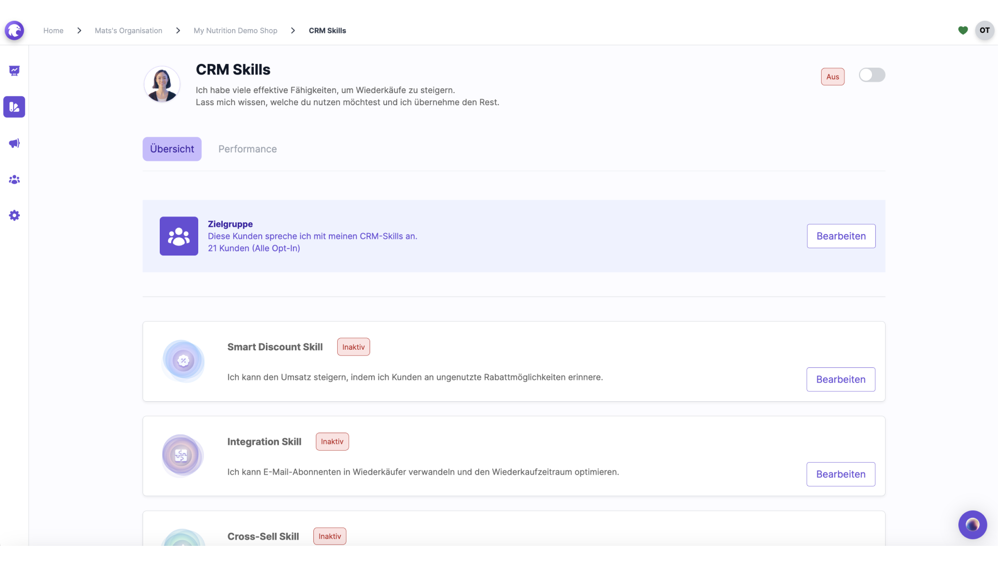The width and height of the screenshot is (999, 562).
Task: Edit the Zielgruppe via Bearbeiten button
Action: pos(841,236)
